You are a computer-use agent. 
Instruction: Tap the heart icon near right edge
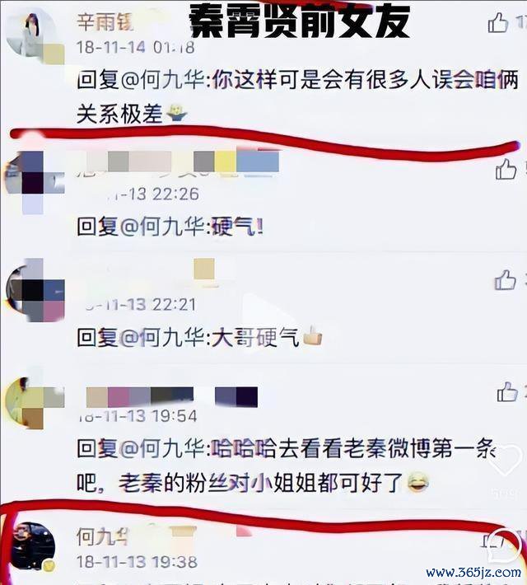pyautogui.click(x=504, y=461)
